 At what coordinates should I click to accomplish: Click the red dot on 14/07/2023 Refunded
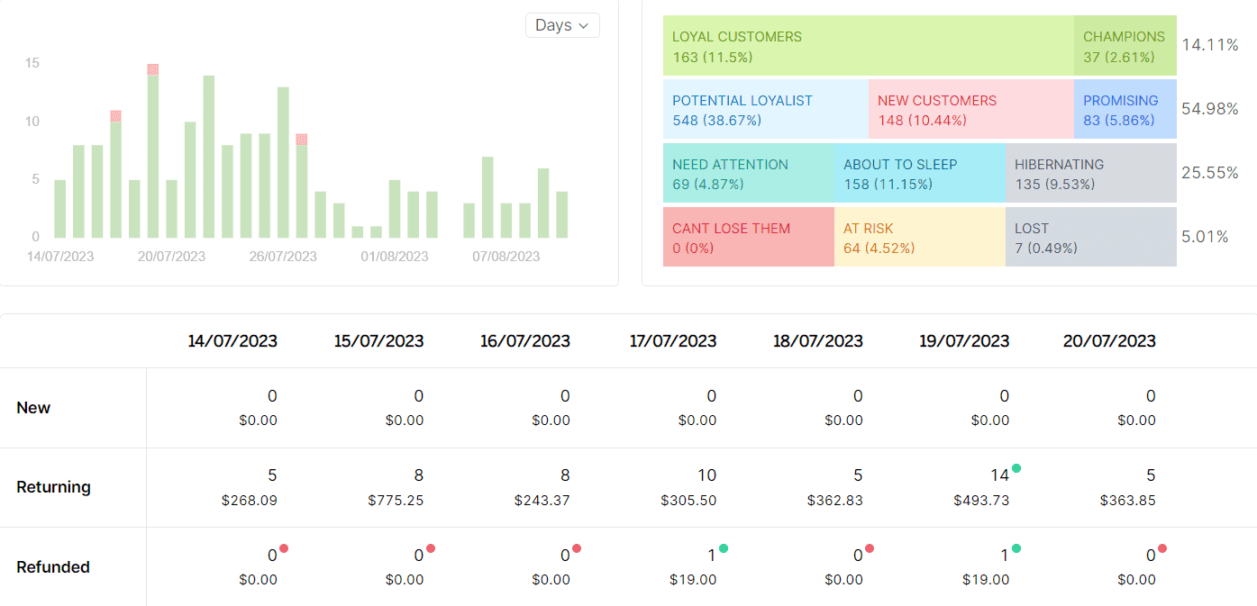tap(284, 548)
